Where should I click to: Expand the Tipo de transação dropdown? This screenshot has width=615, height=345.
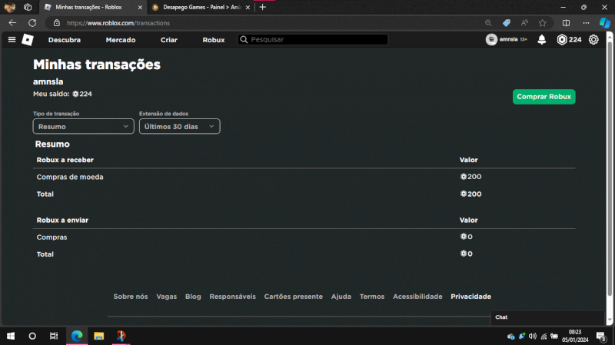[x=84, y=126]
